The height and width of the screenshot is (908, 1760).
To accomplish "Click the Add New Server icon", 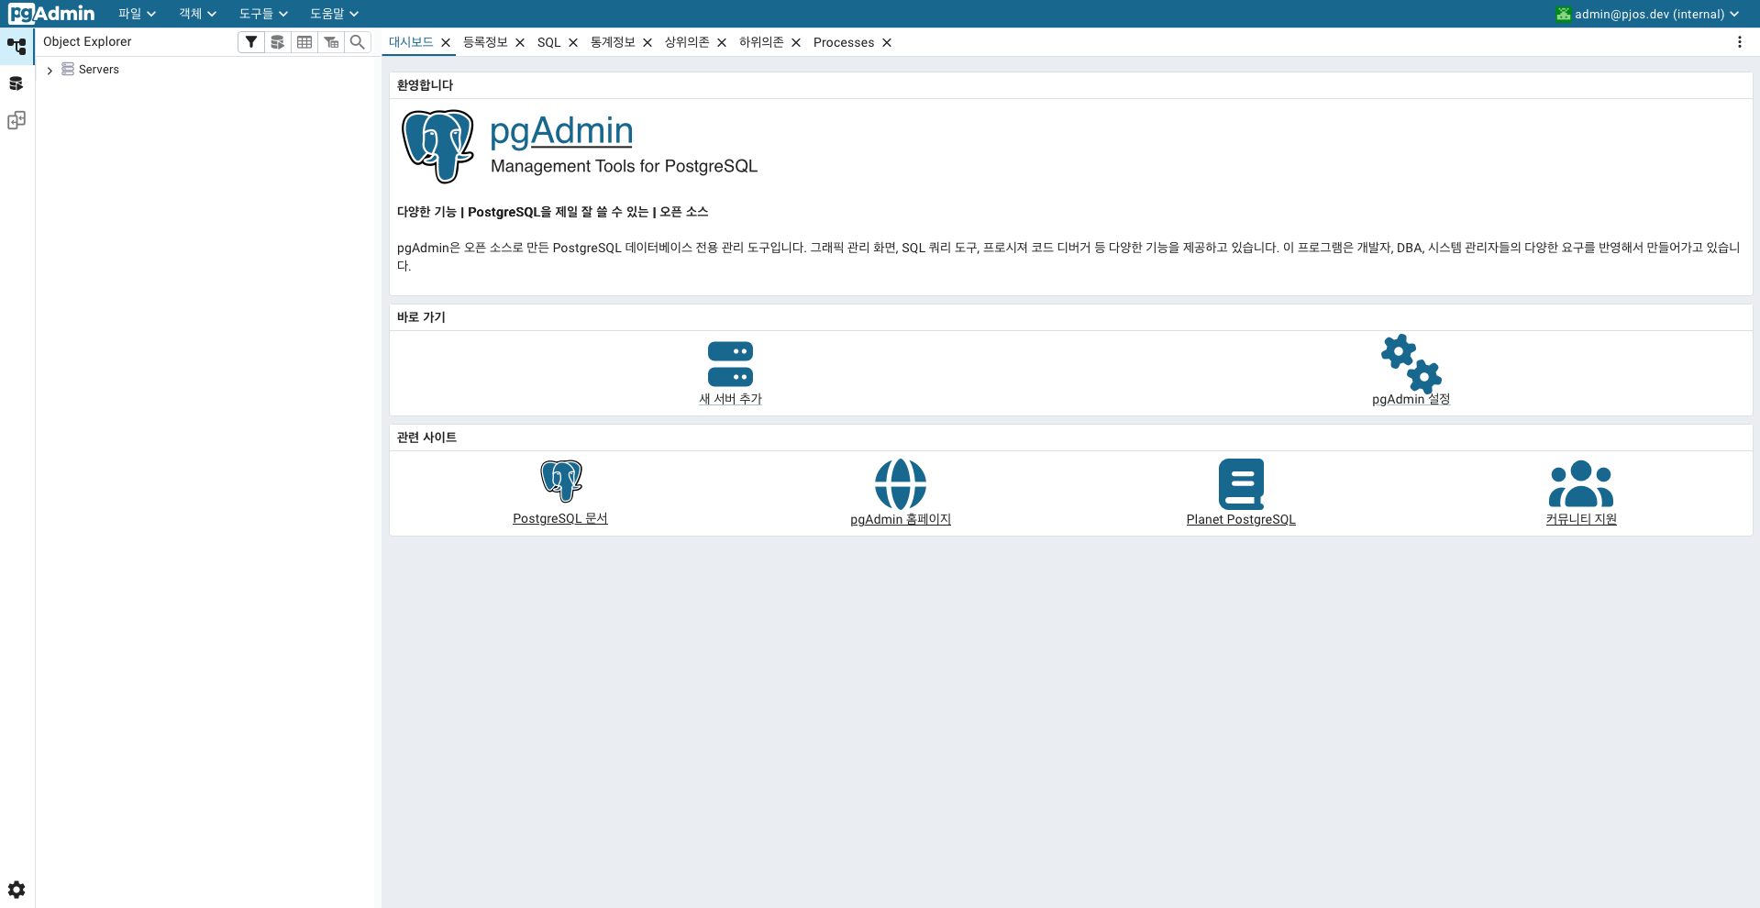I will (730, 364).
